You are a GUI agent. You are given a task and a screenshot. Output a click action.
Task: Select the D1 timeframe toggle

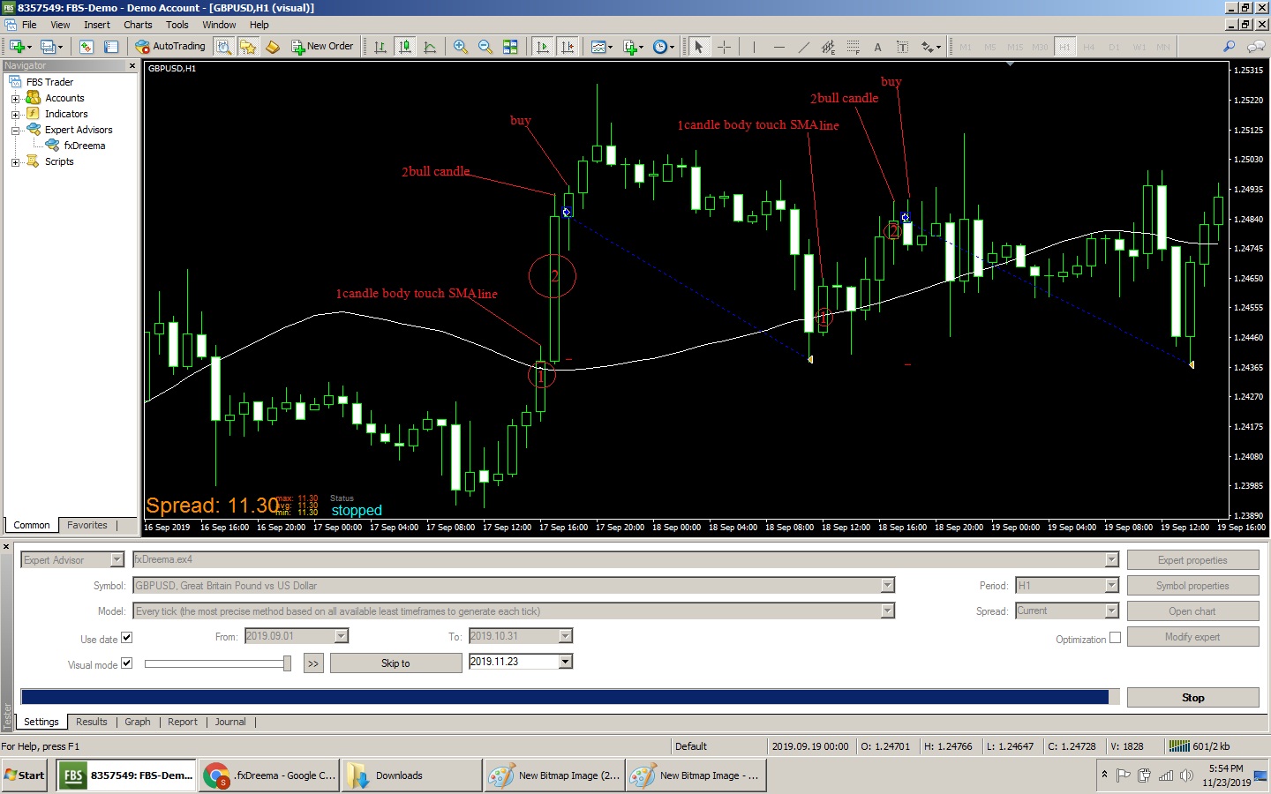point(1114,47)
